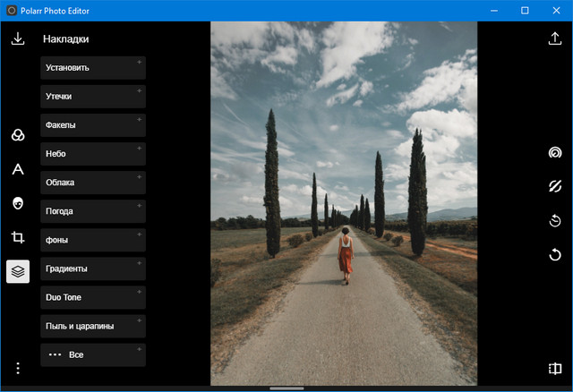Image resolution: width=573 pixels, height=392 pixels.
Task: Open the Факелы overlay category
Action: point(93,125)
